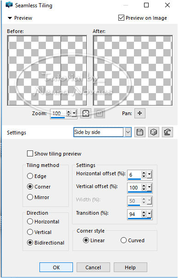Collapse the Preview section triangle

[10, 18]
